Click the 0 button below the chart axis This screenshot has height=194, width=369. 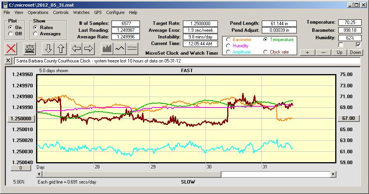coord(21,168)
